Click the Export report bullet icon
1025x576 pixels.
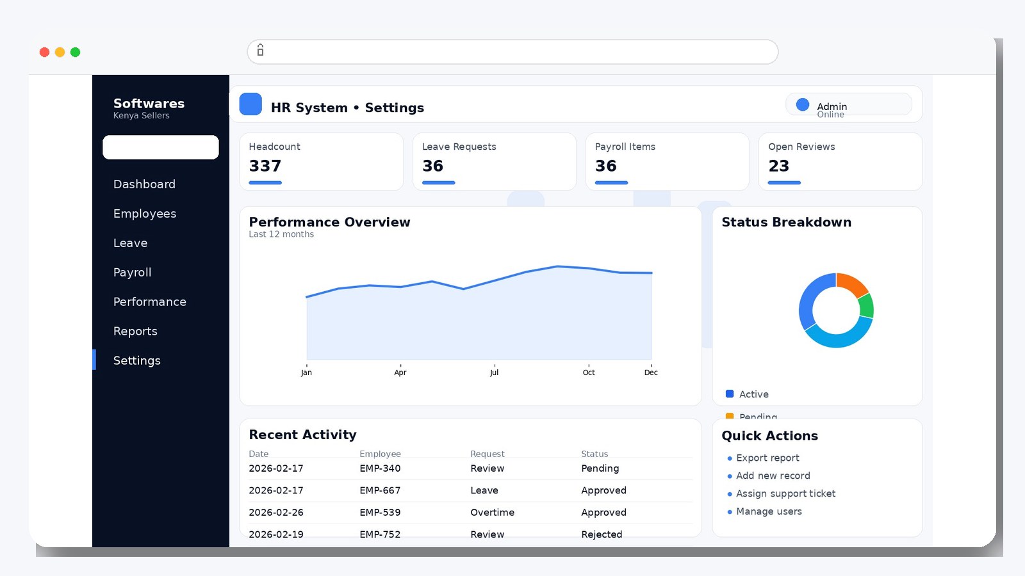(729, 458)
